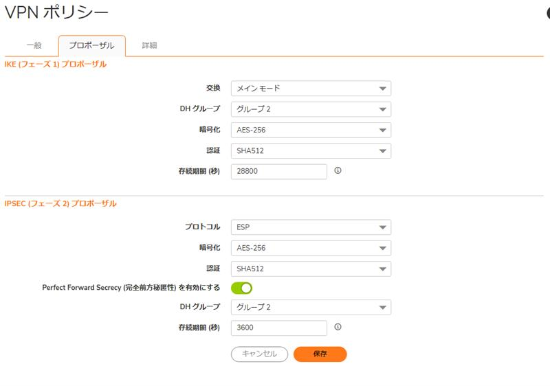Switch to the 一般 tab
The height and width of the screenshot is (386, 550).
(34, 45)
